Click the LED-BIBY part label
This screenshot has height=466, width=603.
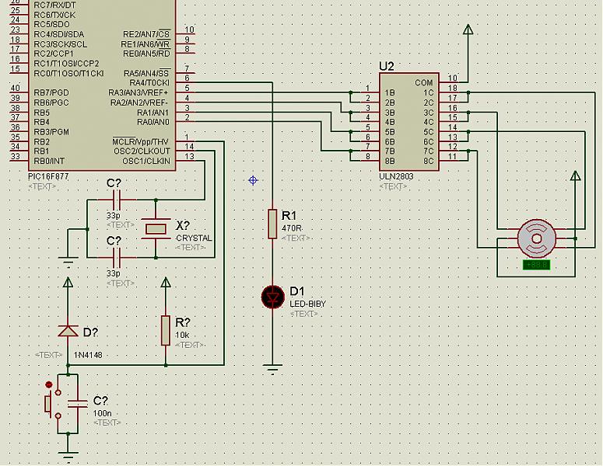pyautogui.click(x=307, y=304)
